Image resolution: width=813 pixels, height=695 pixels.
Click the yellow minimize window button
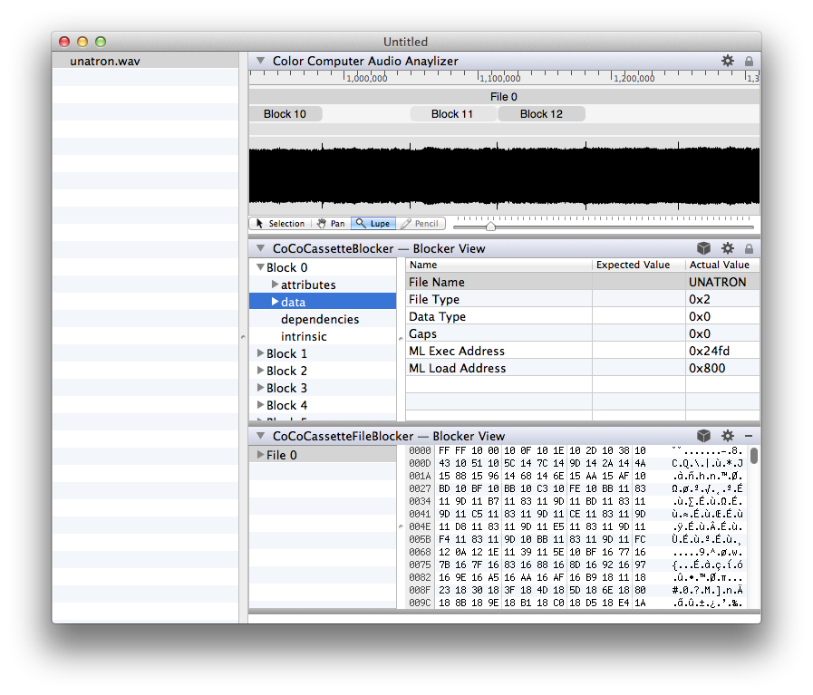click(x=82, y=42)
